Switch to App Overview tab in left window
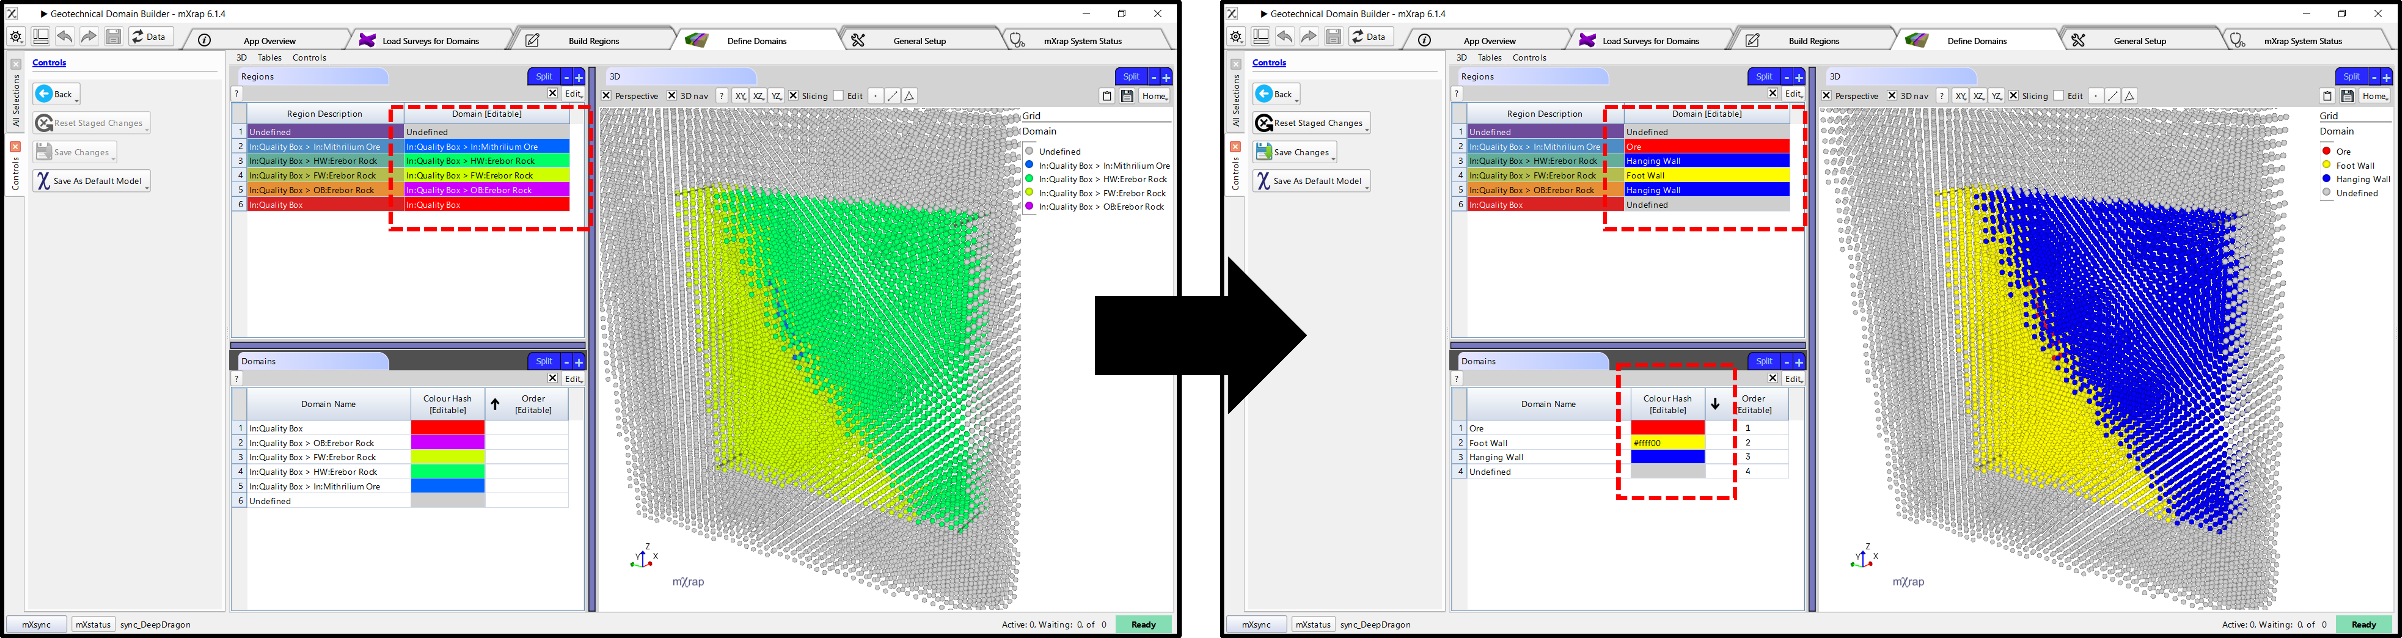 pyautogui.click(x=269, y=41)
